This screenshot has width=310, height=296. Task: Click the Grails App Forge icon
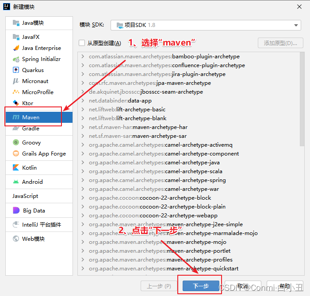[16, 153]
